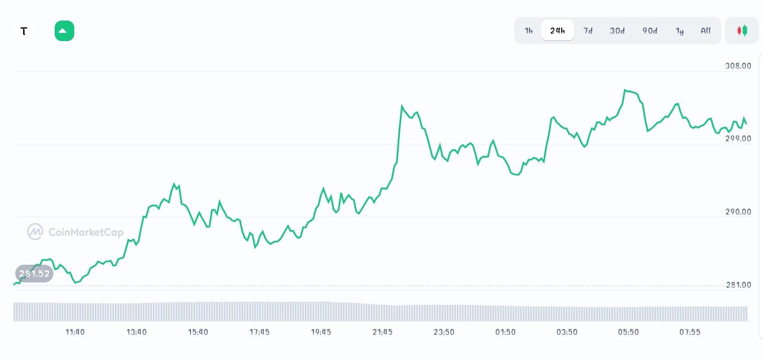Click the green up-arrow price indicator
Image resolution: width=762 pixels, height=361 pixels.
point(64,31)
